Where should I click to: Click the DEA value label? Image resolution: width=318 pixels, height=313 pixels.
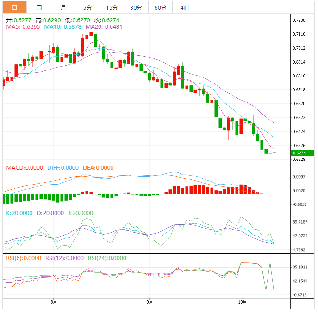pyautogui.click(x=98, y=167)
